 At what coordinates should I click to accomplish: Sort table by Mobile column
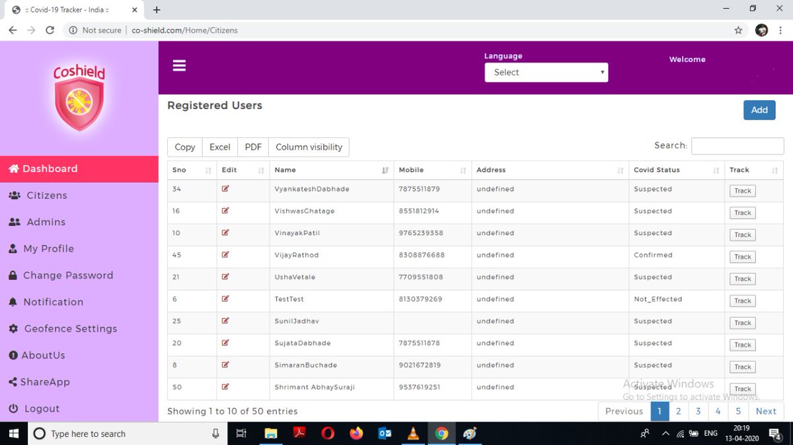[433, 170]
